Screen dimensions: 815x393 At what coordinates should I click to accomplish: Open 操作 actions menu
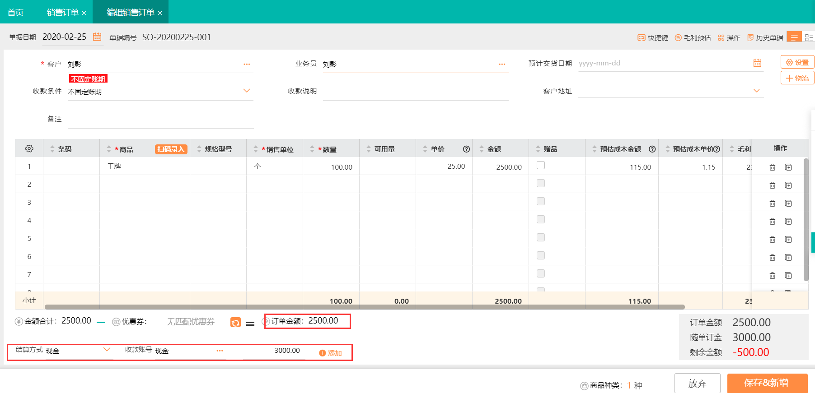click(729, 37)
